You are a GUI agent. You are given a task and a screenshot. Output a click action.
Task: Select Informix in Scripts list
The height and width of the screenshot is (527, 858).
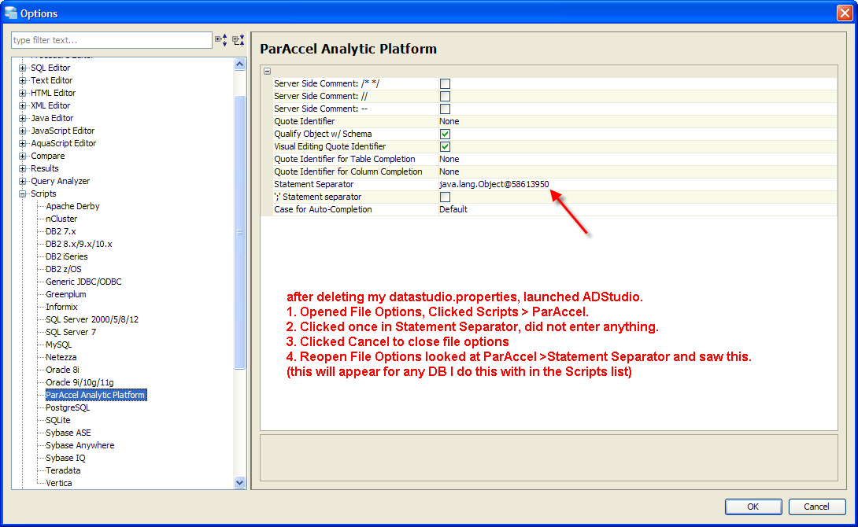[61, 307]
